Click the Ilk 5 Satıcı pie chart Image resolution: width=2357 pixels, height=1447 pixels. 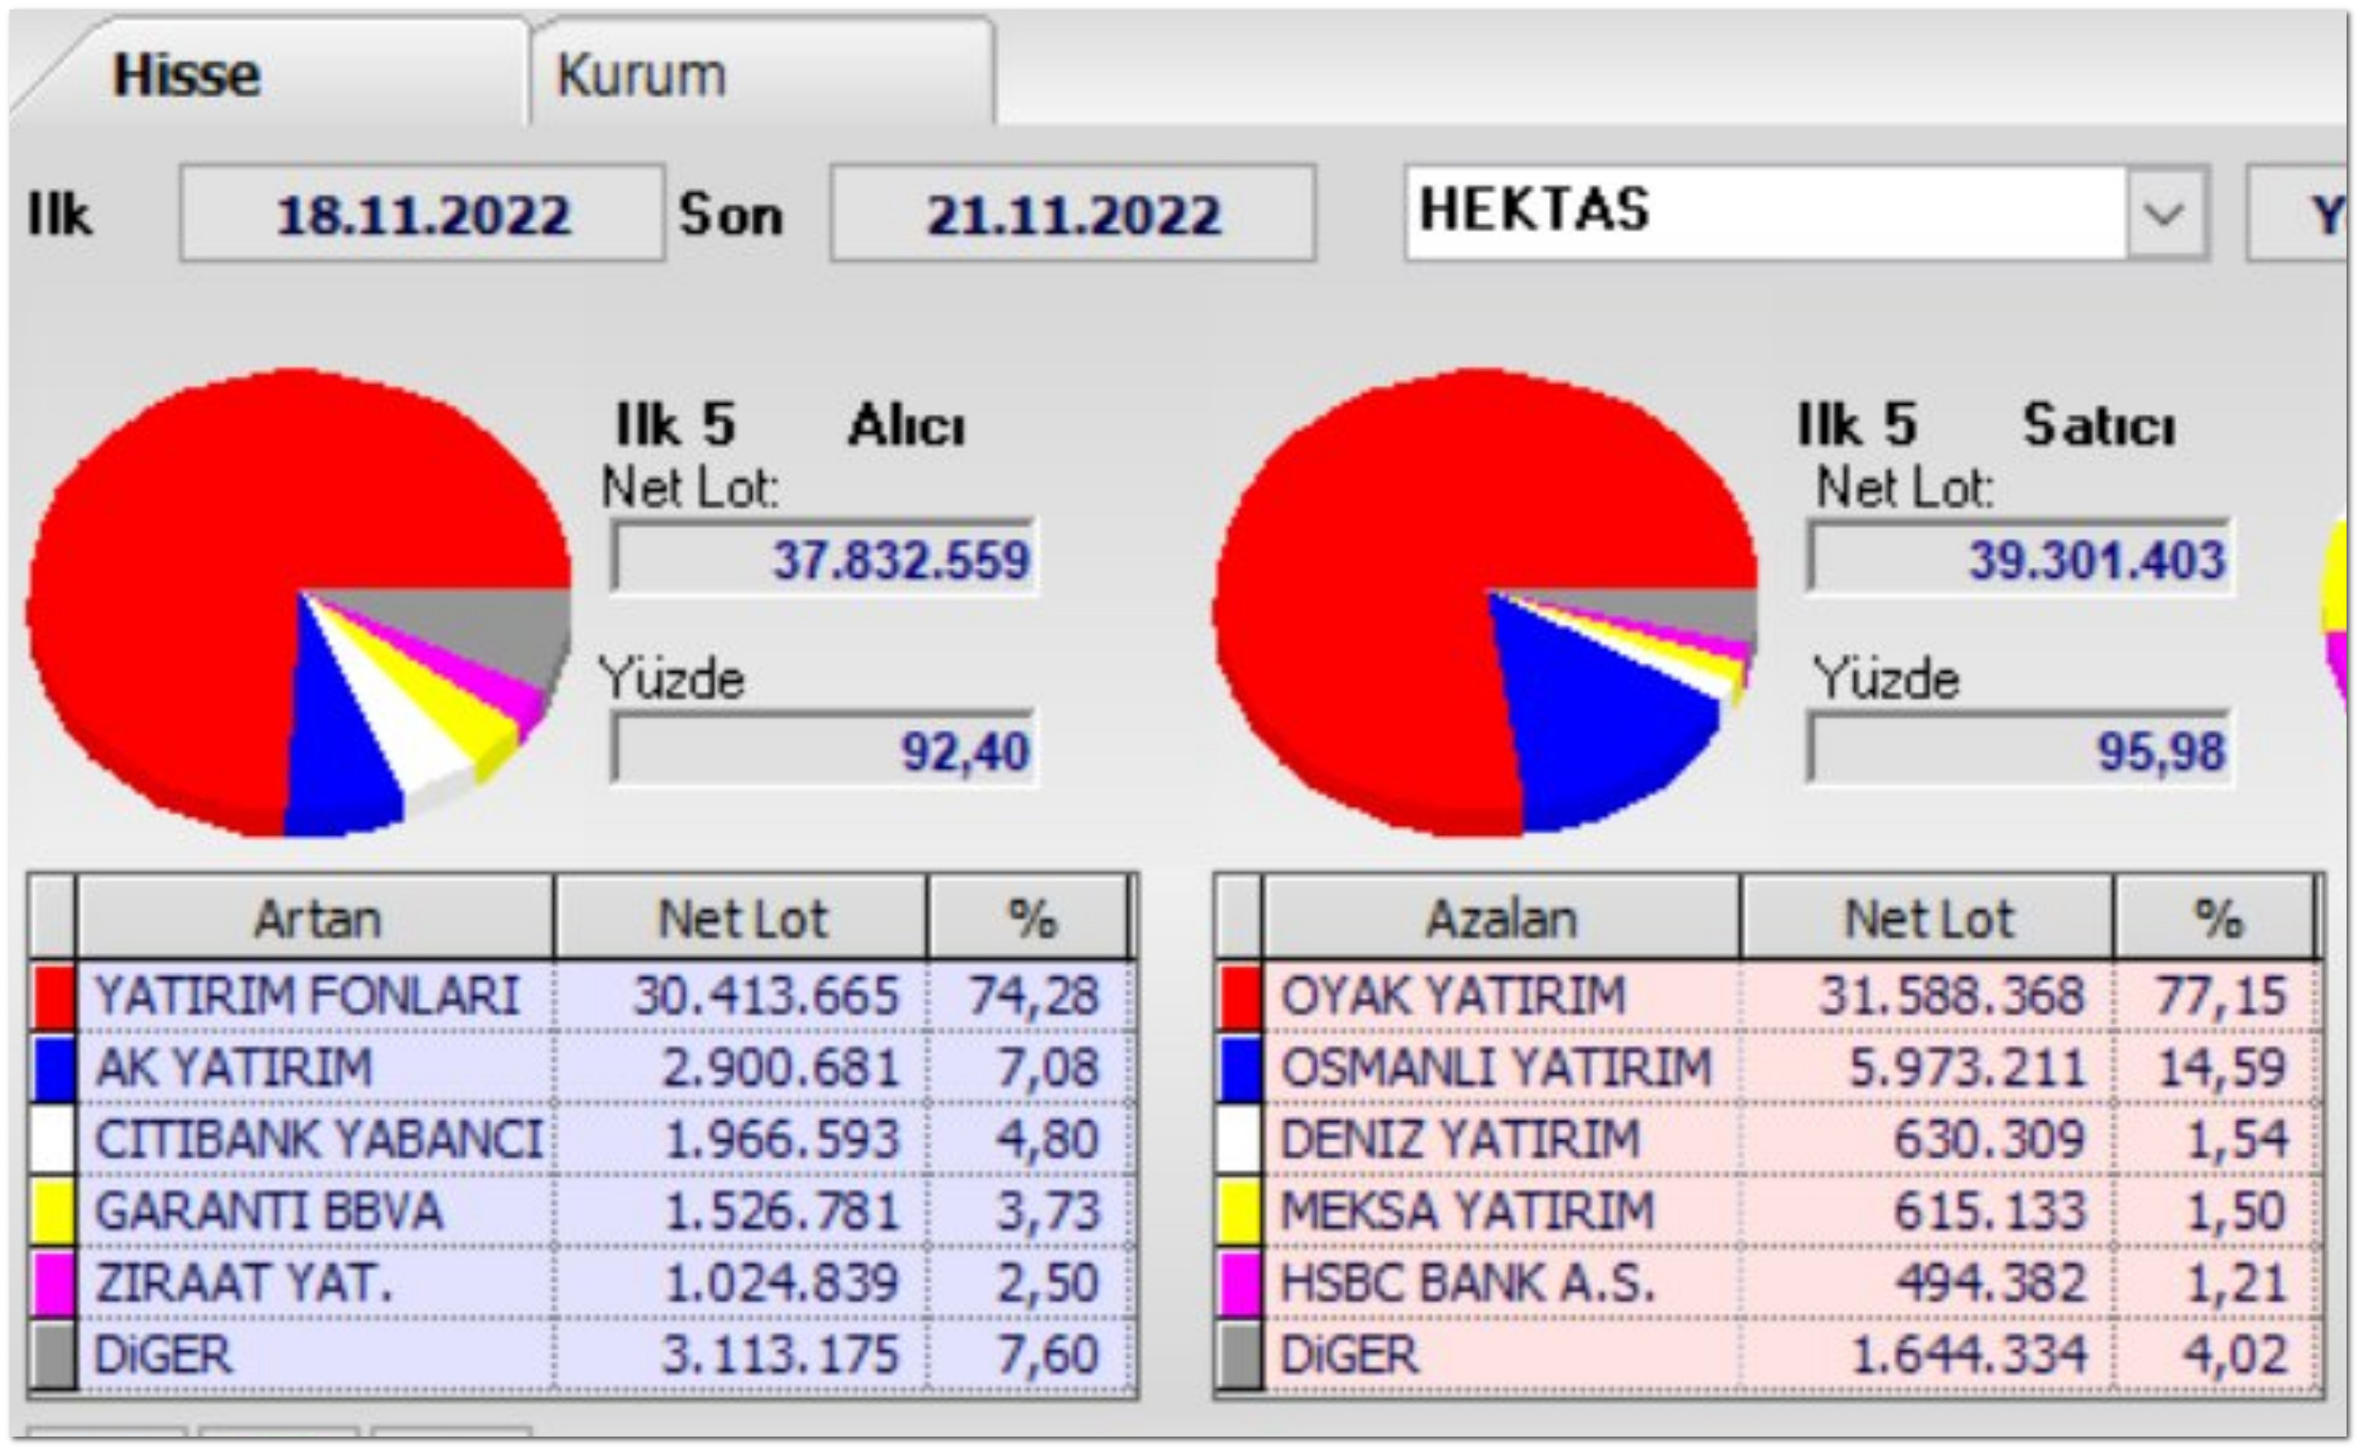1485,601
